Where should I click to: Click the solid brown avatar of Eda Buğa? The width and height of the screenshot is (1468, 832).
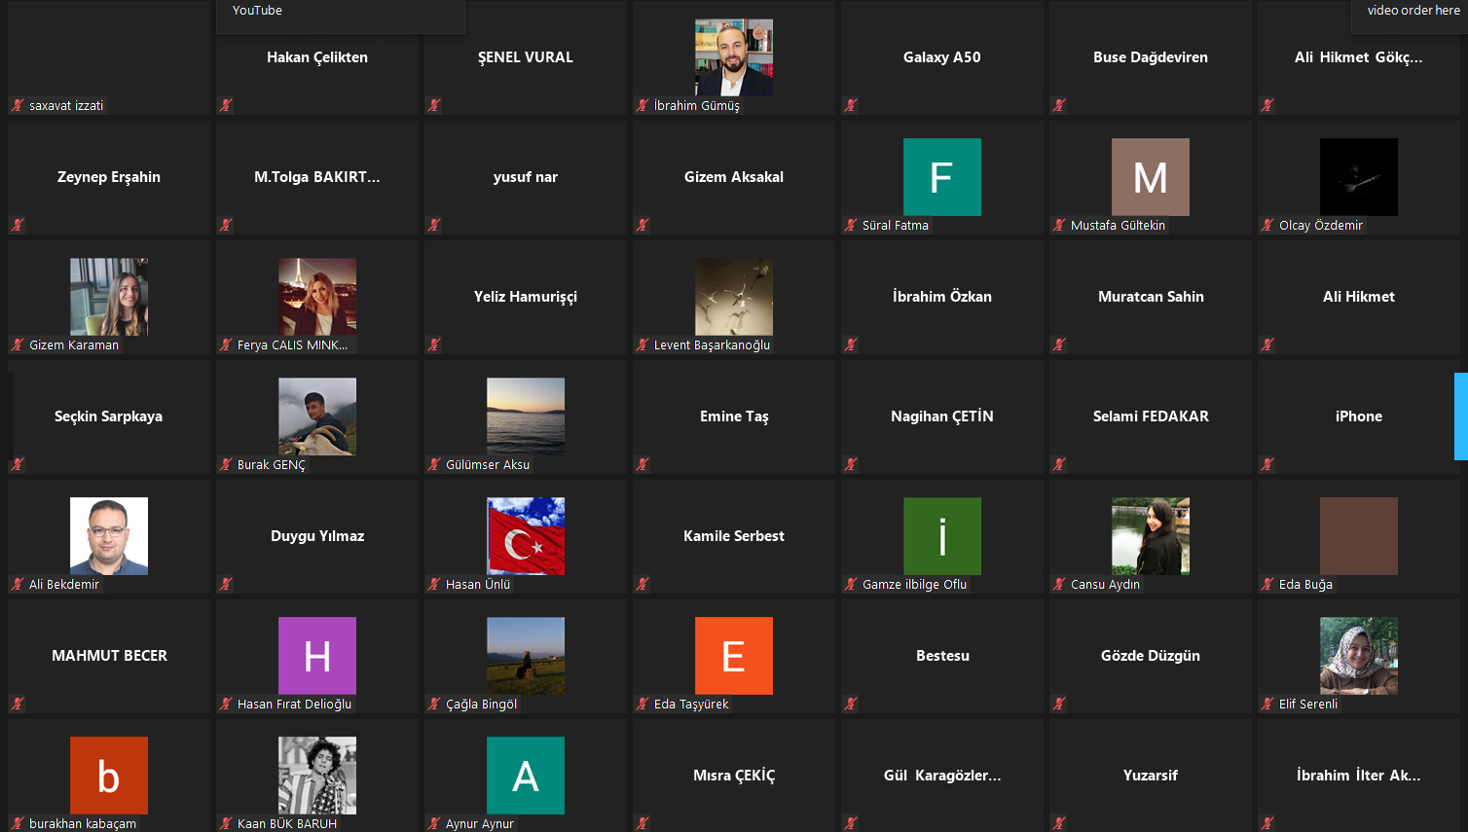point(1358,535)
